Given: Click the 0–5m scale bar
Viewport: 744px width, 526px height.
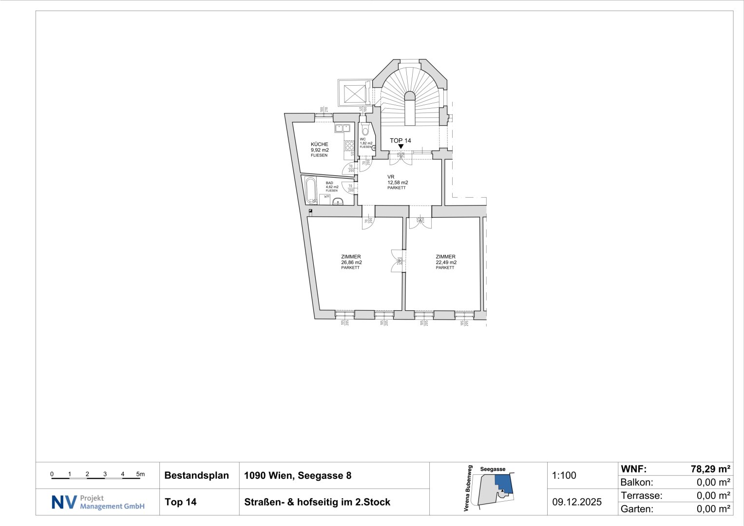Looking at the screenshot, I should [x=96, y=476].
